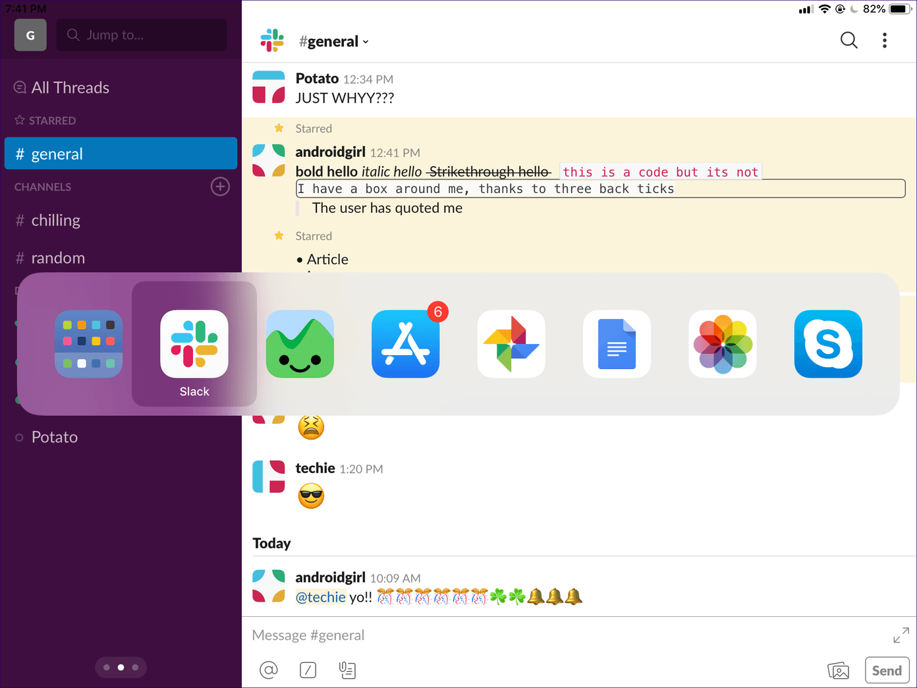Open slash commands button

click(308, 670)
